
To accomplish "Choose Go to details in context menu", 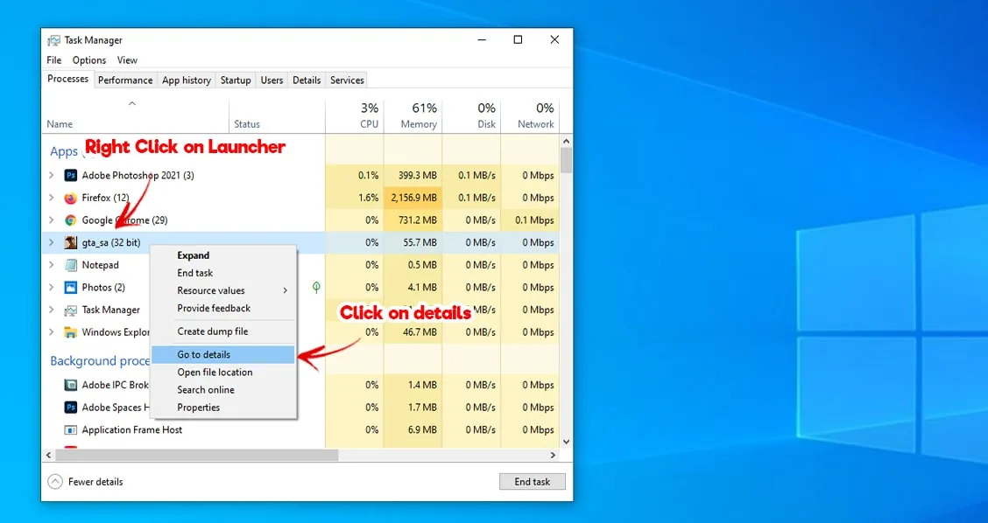I will pos(223,354).
